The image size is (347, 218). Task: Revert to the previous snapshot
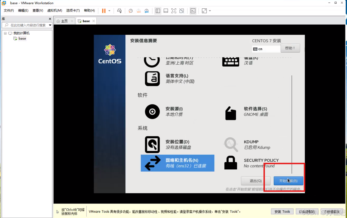tap(139, 11)
